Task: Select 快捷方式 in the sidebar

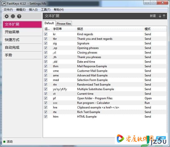Action: click(22, 40)
